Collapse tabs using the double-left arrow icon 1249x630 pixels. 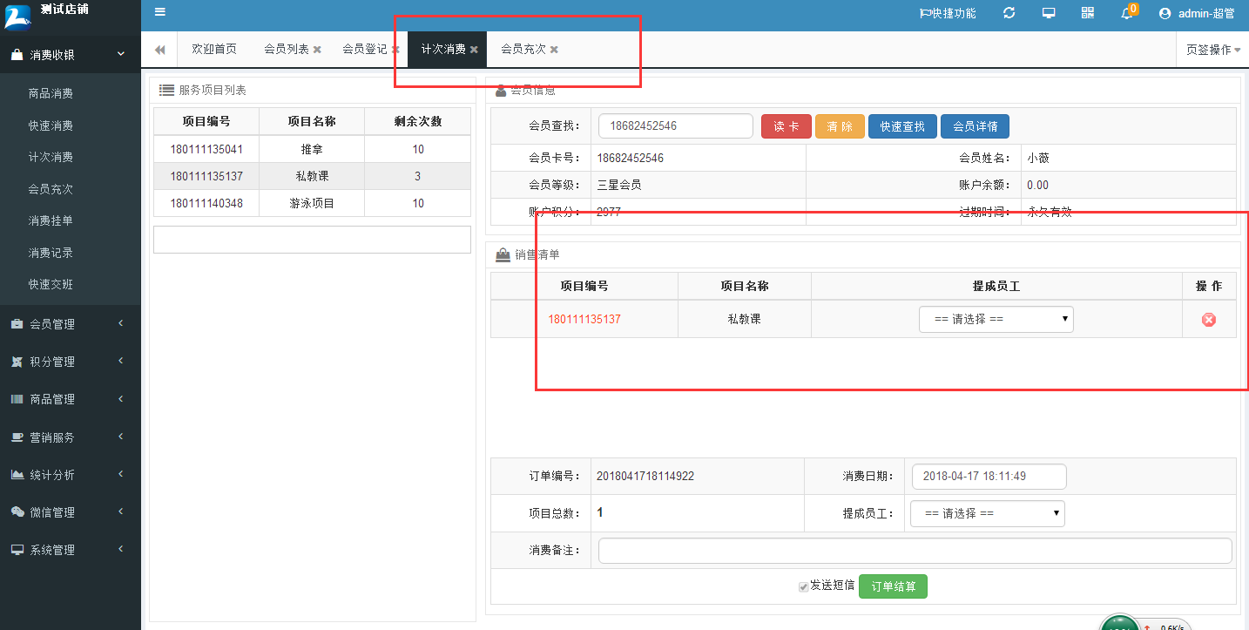point(159,49)
